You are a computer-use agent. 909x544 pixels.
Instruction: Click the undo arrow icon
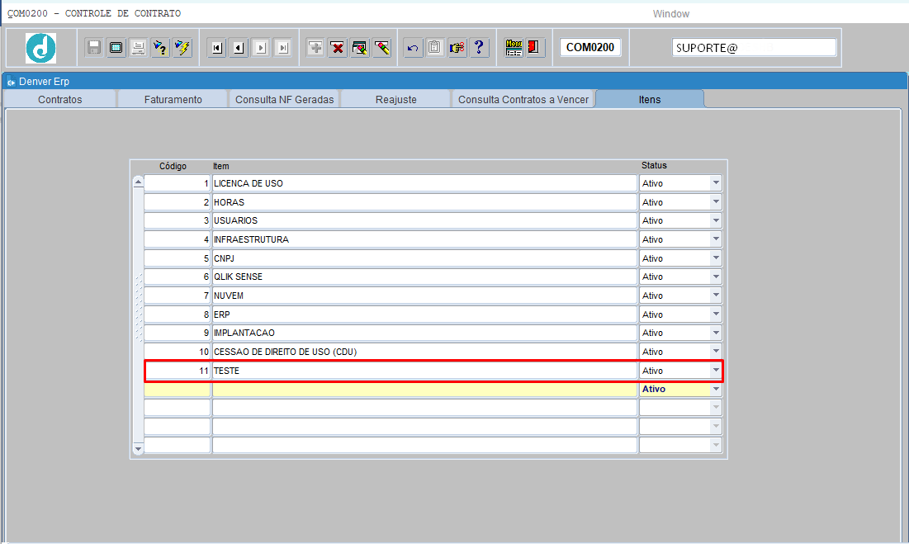pos(413,48)
